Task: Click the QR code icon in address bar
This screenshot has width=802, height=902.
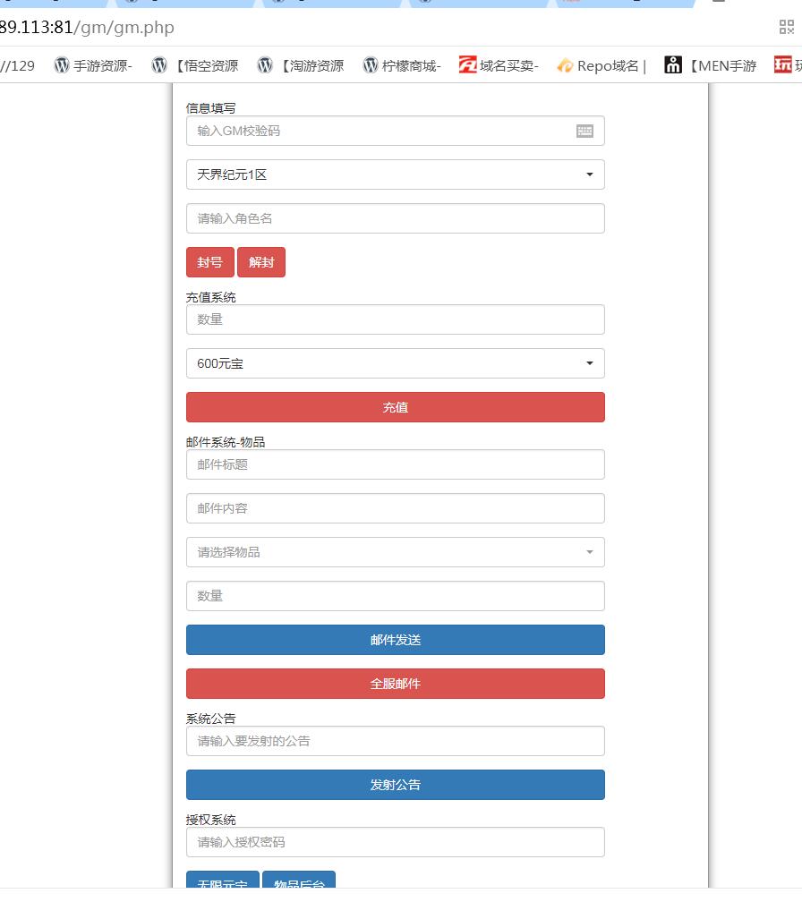Action: click(x=787, y=27)
